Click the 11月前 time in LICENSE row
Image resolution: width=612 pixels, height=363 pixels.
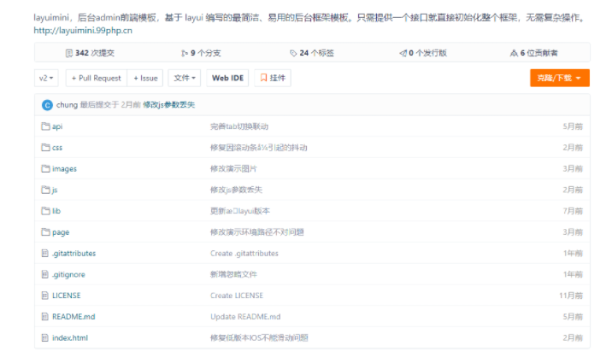(571, 296)
